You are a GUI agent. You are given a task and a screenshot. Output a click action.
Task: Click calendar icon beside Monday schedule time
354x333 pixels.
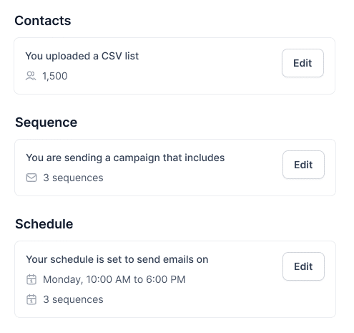31,279
